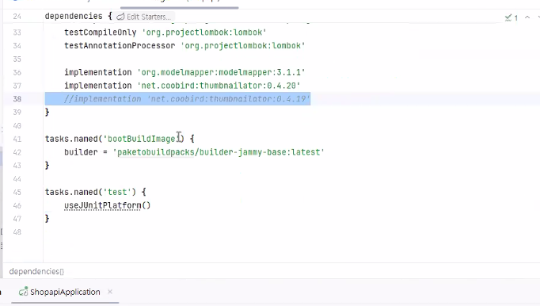Click the useJUnitPlatform() call
The image size is (540, 306).
[108, 205]
